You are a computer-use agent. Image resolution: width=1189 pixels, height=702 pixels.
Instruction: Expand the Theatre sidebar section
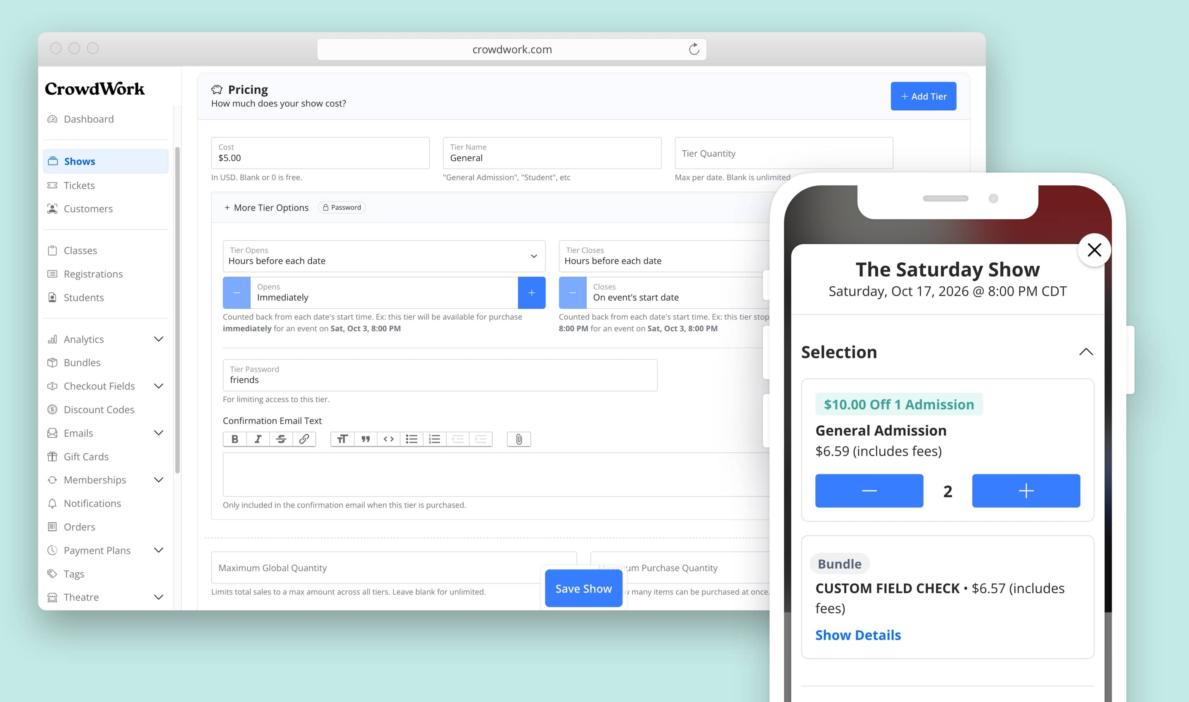click(x=159, y=597)
